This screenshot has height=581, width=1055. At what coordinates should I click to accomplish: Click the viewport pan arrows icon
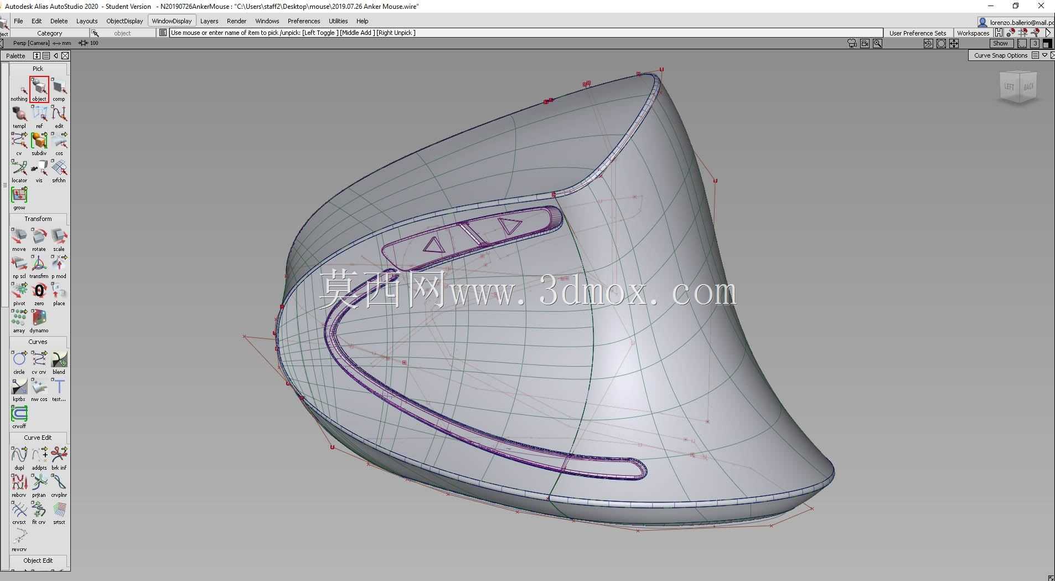coord(954,44)
